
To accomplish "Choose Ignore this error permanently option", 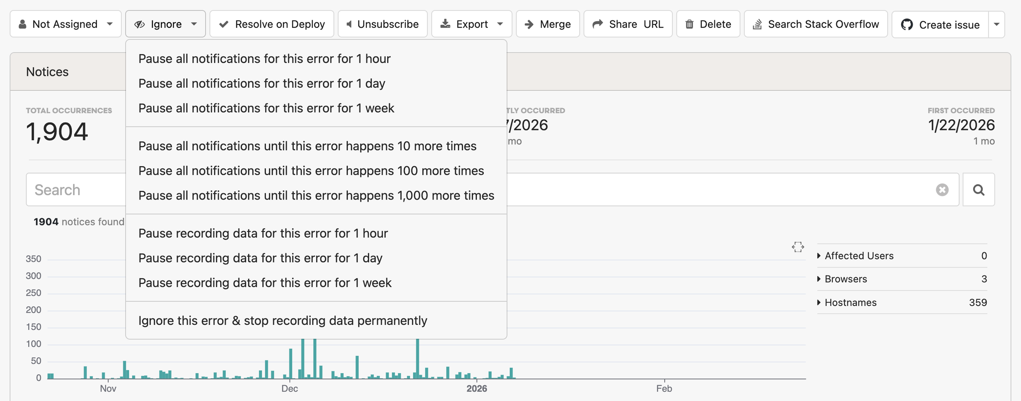I will 283,320.
